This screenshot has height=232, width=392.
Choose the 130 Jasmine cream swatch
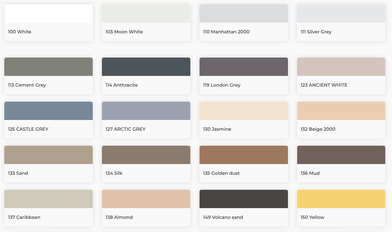pyautogui.click(x=244, y=111)
